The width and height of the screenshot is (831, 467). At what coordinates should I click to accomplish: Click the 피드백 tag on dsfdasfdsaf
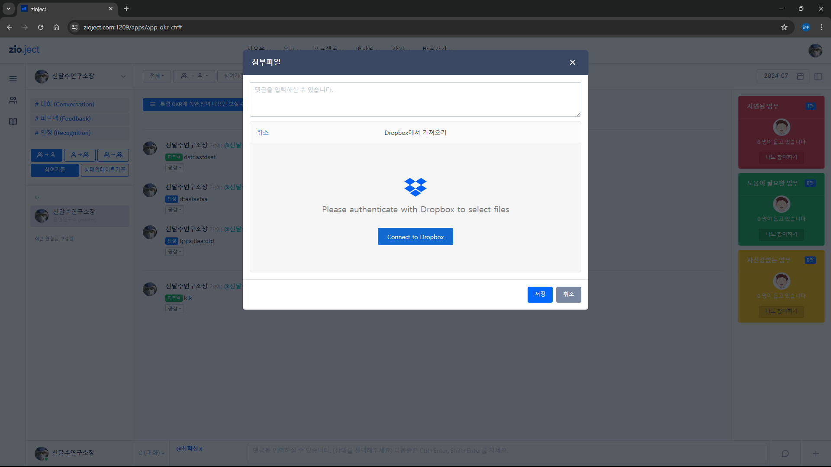click(174, 157)
